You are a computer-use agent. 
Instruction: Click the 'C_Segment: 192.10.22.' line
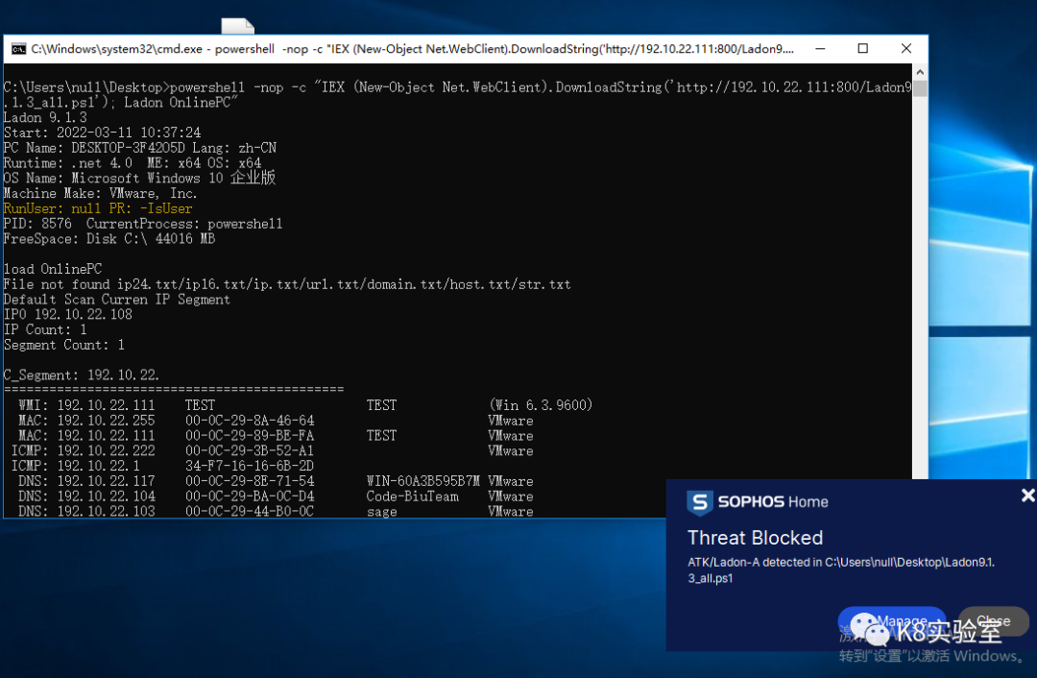coord(81,375)
